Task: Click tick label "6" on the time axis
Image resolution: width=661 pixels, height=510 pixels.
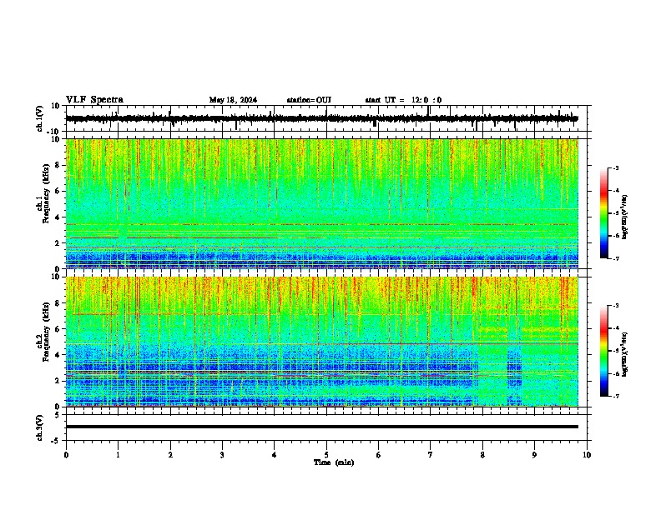Action: pyautogui.click(x=379, y=455)
